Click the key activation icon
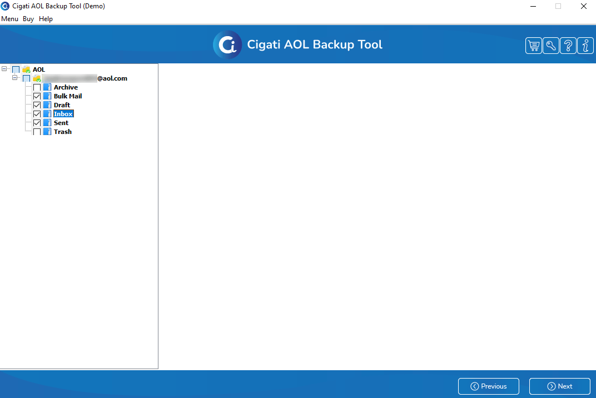The height and width of the screenshot is (398, 596). pyautogui.click(x=551, y=46)
